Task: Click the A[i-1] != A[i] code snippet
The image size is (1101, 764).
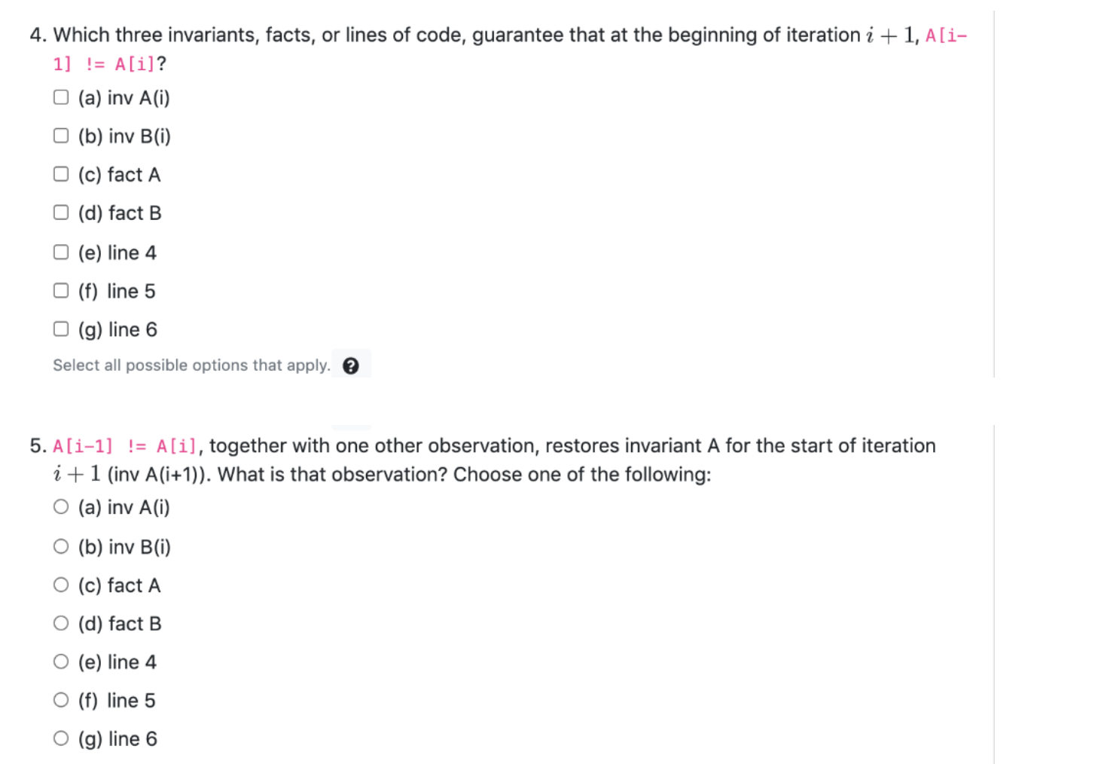Action: tap(124, 445)
